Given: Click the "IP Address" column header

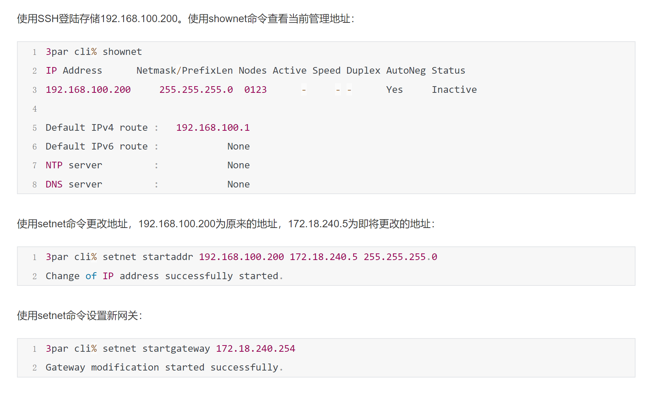Looking at the screenshot, I should point(74,71).
